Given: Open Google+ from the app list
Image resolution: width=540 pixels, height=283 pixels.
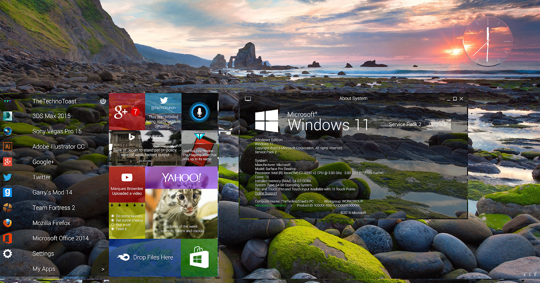Looking at the screenshot, I should (43, 162).
